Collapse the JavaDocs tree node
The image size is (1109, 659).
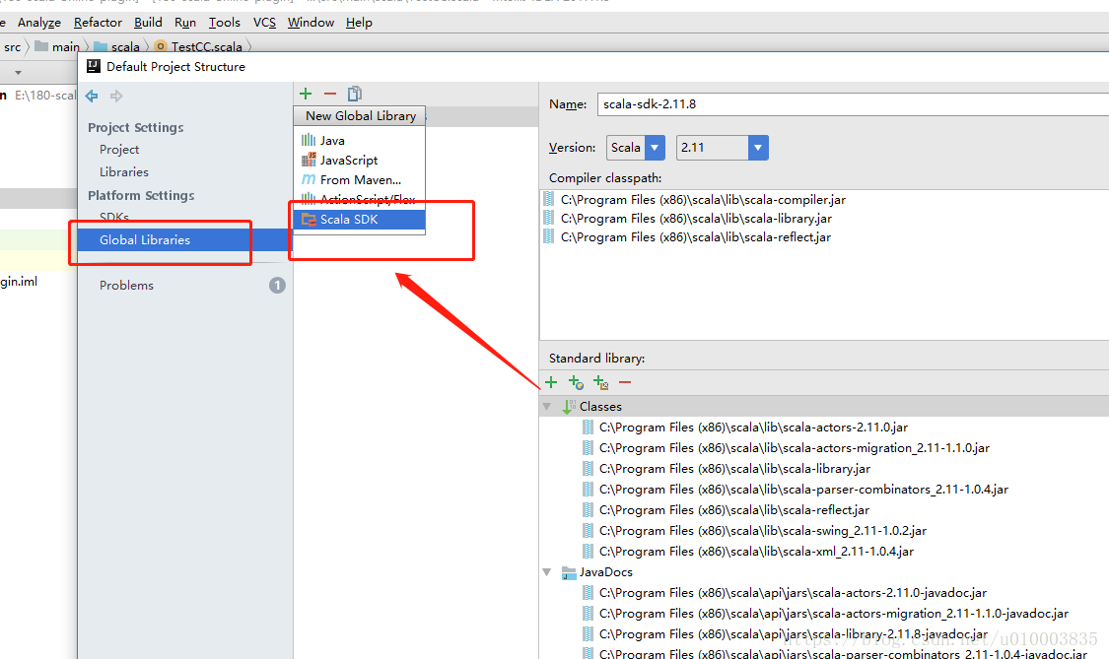tap(547, 572)
